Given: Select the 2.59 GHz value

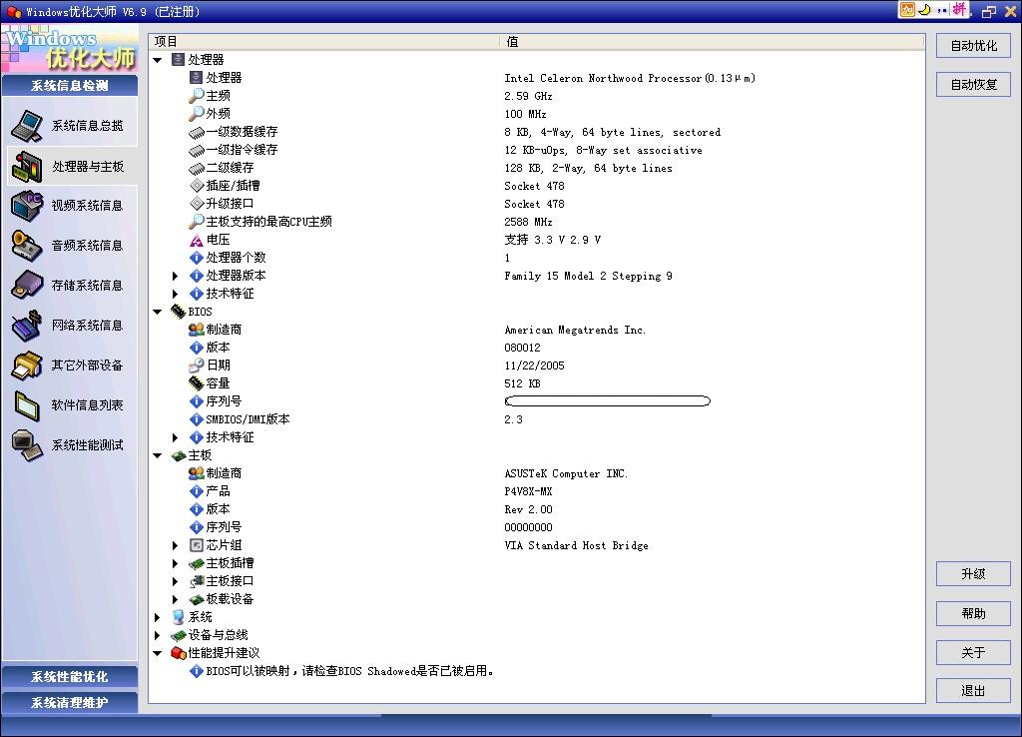Looking at the screenshot, I should [x=528, y=96].
